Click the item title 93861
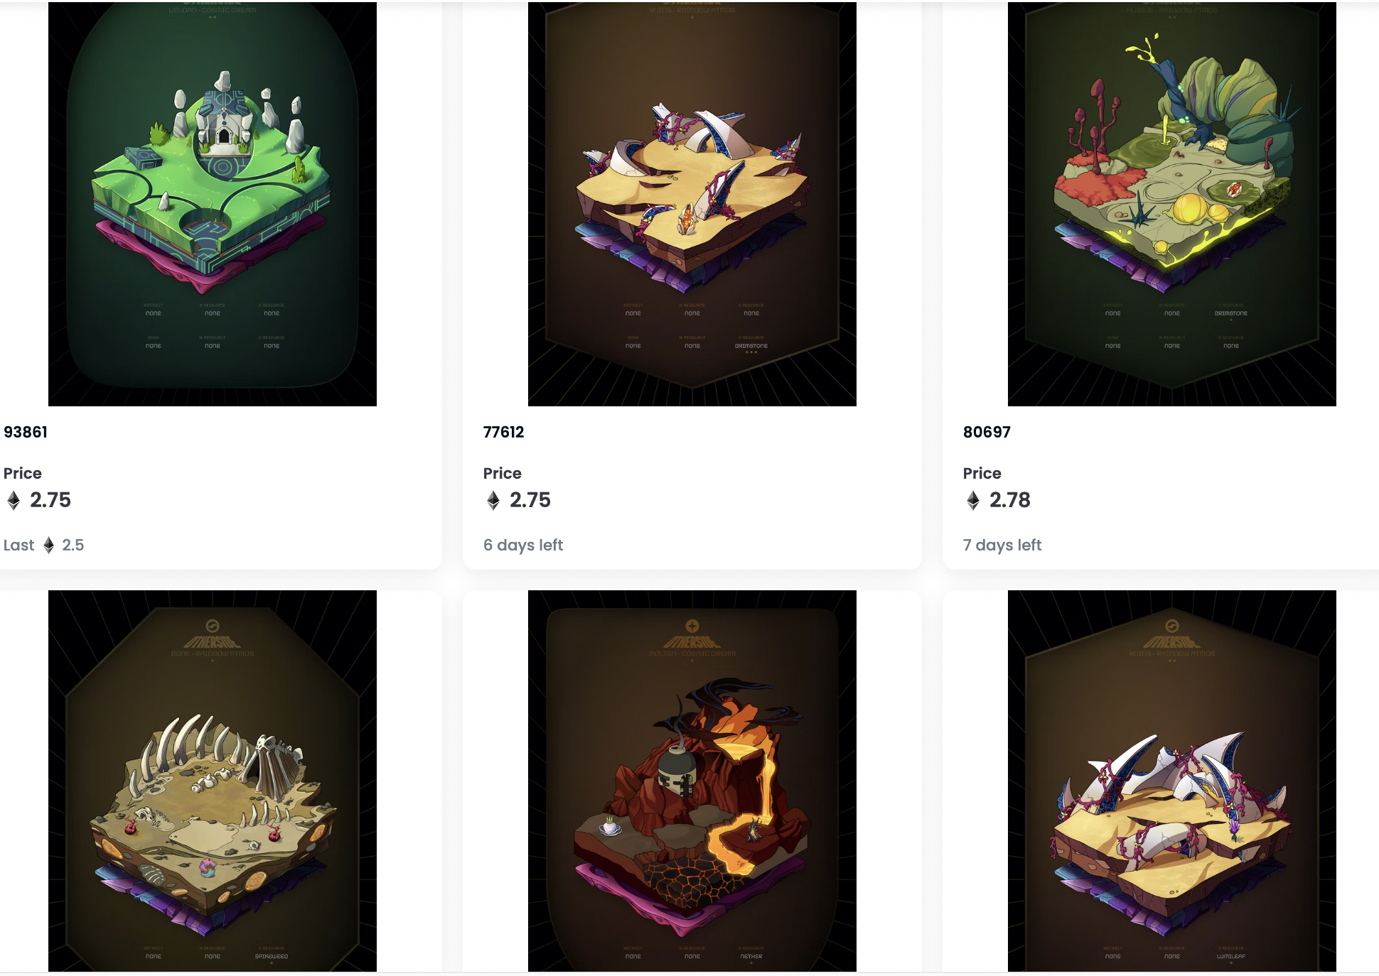The width and height of the screenshot is (1379, 976). pyautogui.click(x=26, y=432)
